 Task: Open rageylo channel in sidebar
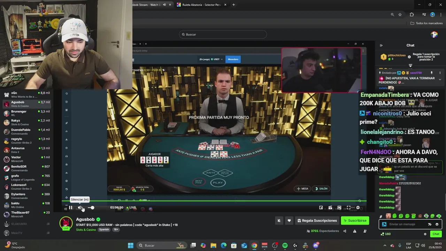point(26,140)
